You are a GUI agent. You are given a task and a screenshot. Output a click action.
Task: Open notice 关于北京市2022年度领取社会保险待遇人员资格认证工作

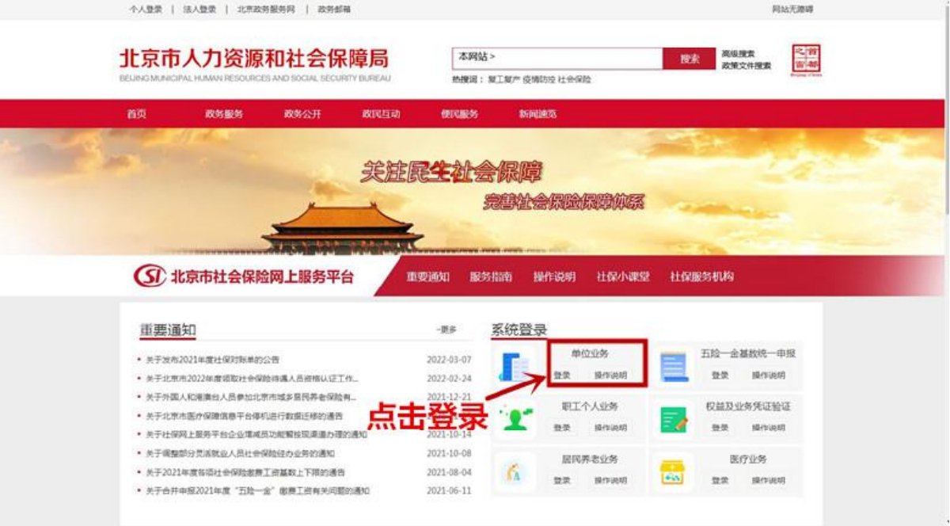[252, 379]
